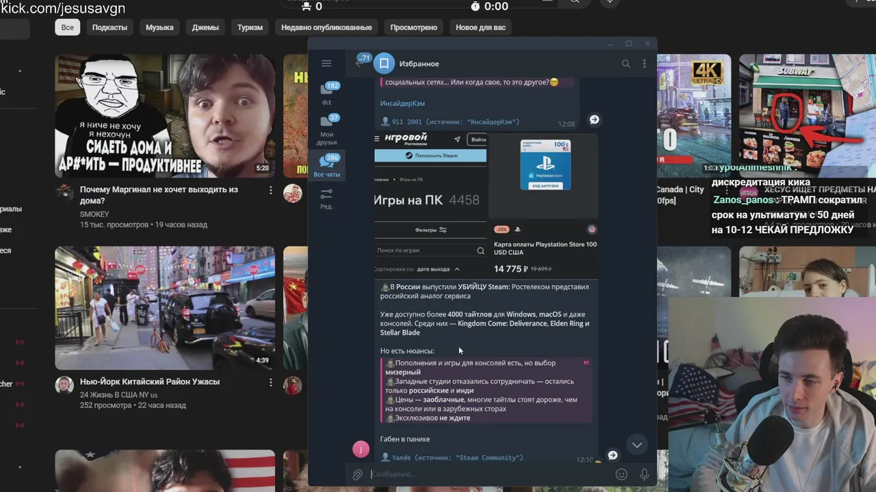This screenshot has height=492, width=876.
Task: Open the Playstation Store card image in the message
Action: (543, 206)
